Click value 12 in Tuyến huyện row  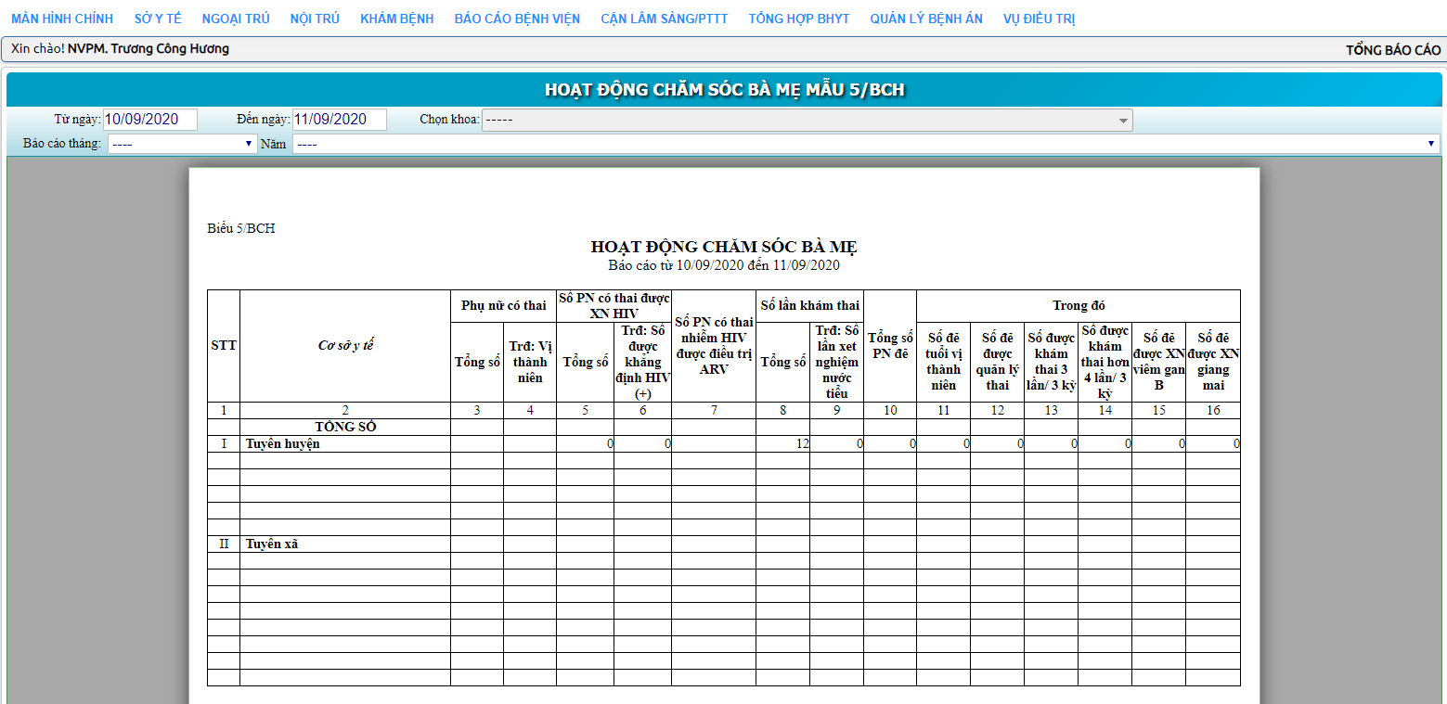point(802,444)
